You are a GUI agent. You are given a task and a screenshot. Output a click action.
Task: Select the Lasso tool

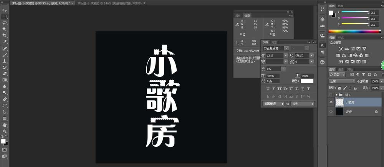[5, 23]
